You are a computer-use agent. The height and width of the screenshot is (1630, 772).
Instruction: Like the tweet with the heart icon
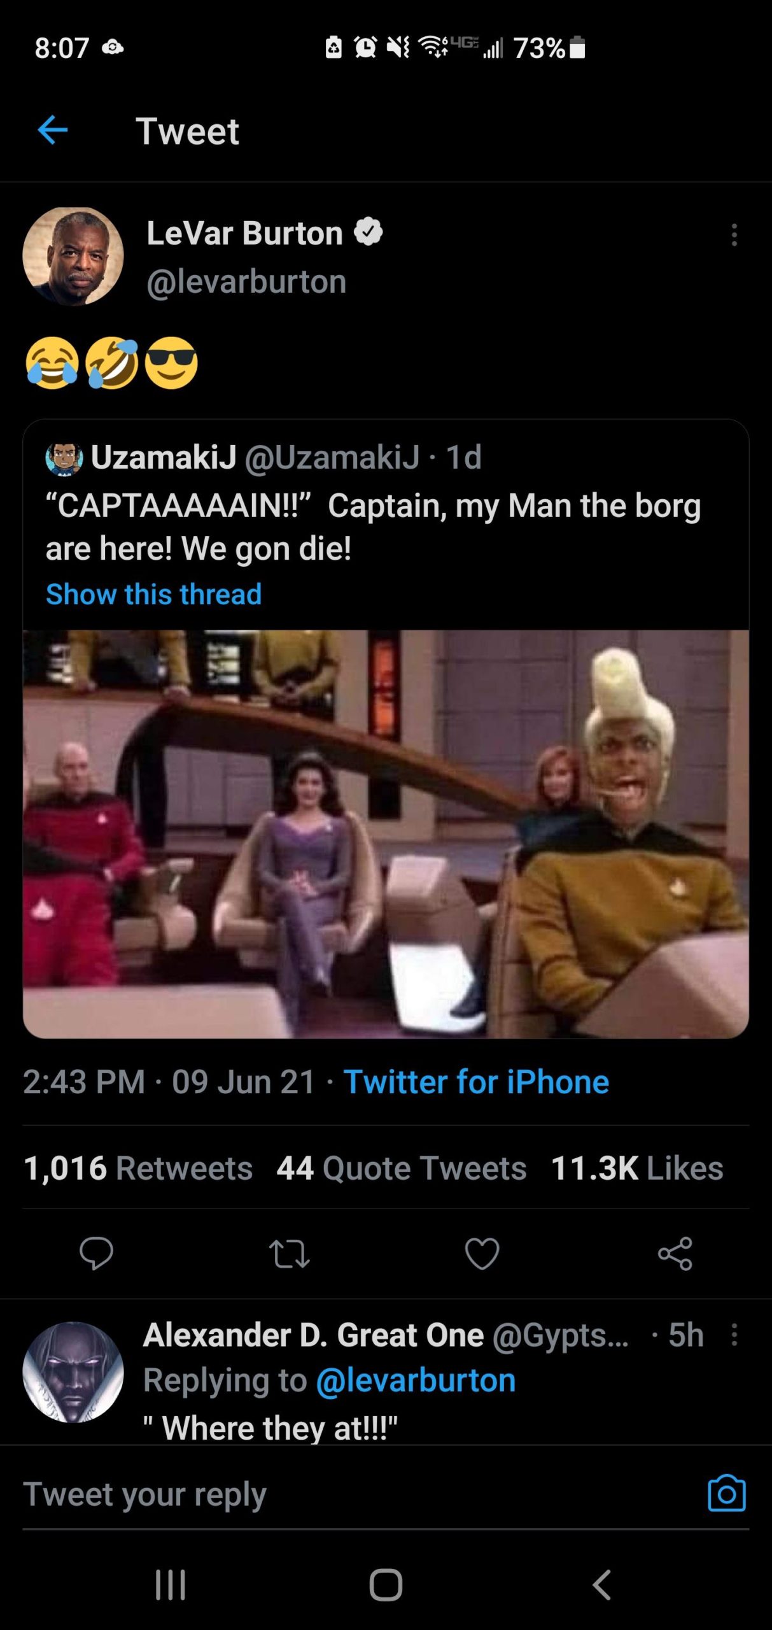[482, 1253]
